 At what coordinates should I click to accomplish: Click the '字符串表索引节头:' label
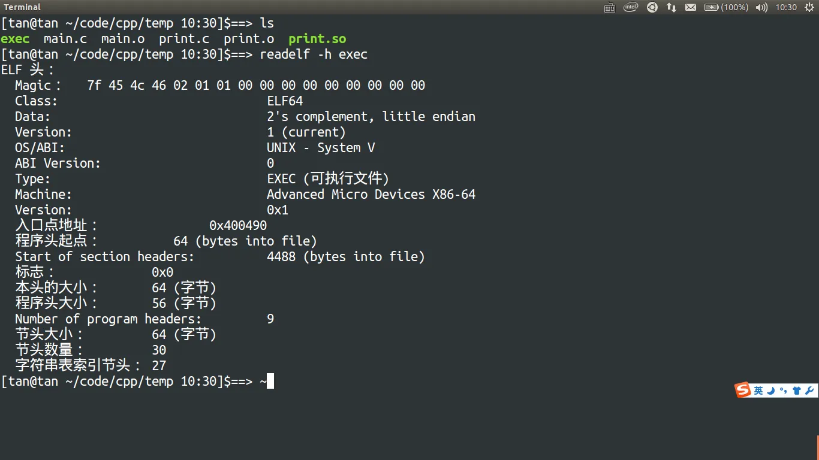78,366
